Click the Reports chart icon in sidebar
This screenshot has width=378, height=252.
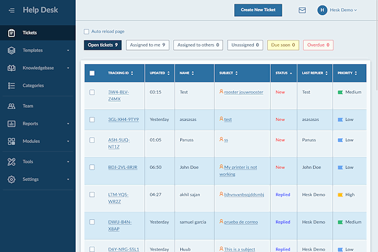click(11, 123)
